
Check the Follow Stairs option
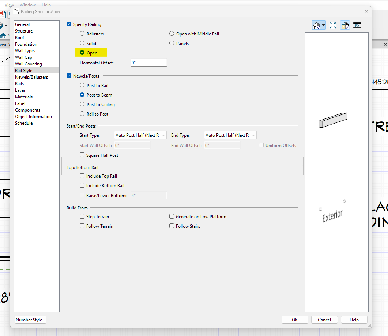point(172,226)
